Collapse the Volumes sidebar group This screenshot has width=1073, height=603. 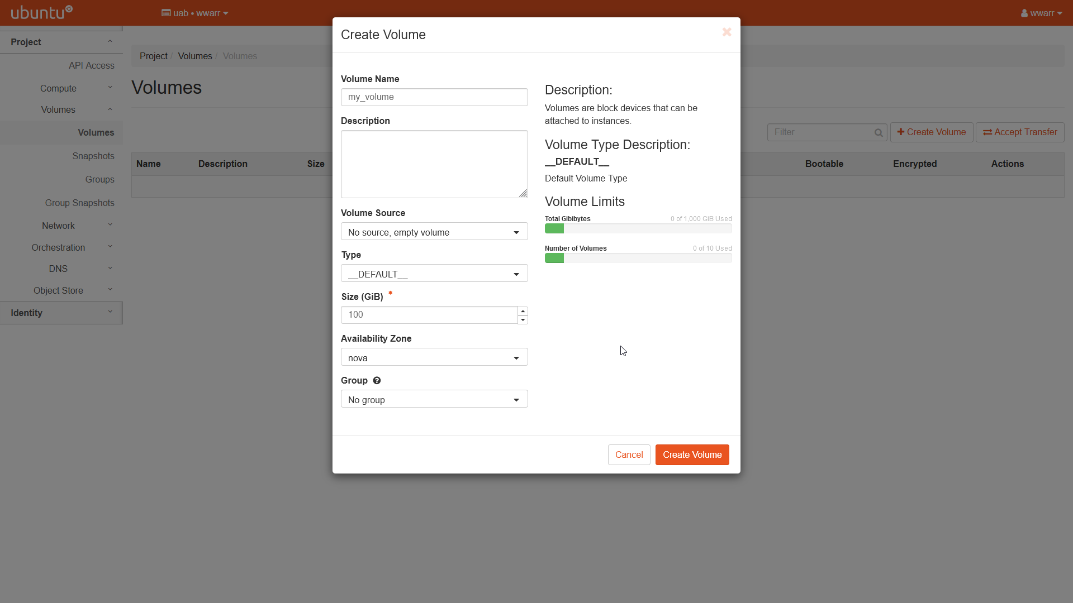coord(61,109)
